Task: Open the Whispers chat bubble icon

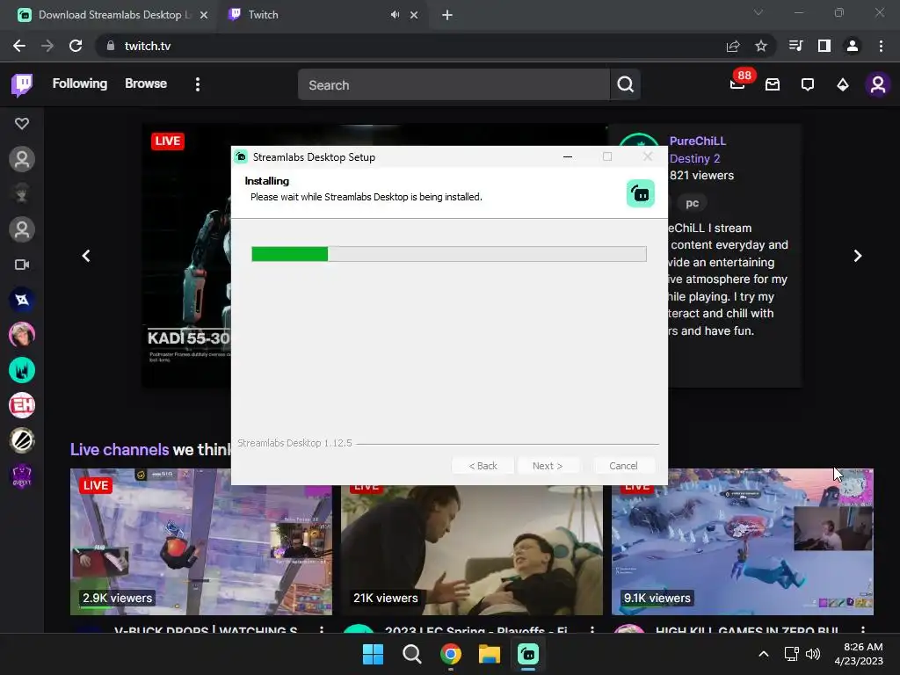Action: (808, 84)
